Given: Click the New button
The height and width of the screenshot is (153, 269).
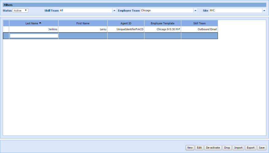Looking at the screenshot, I should click(x=190, y=147).
